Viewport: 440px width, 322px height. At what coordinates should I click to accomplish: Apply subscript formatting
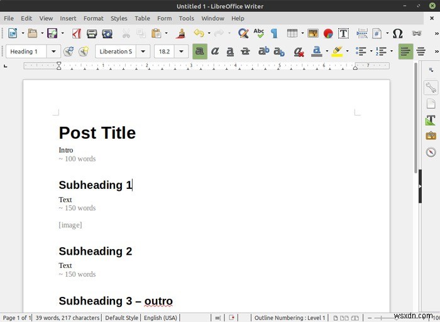279,51
